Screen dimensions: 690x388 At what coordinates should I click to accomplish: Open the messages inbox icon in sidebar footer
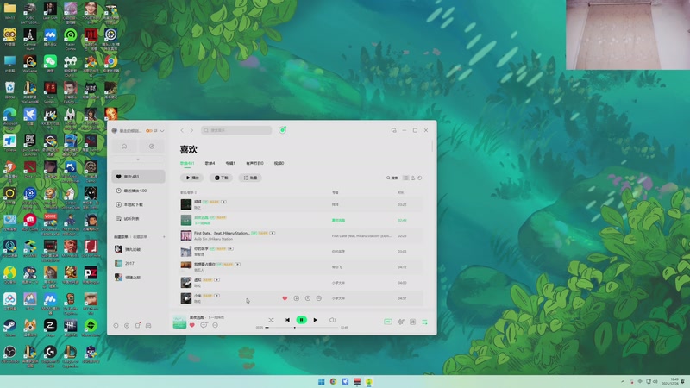click(148, 326)
